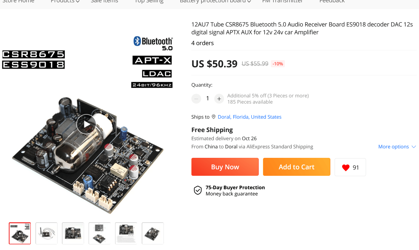
Task: Click the red heart wishlist icon
Action: click(x=346, y=168)
